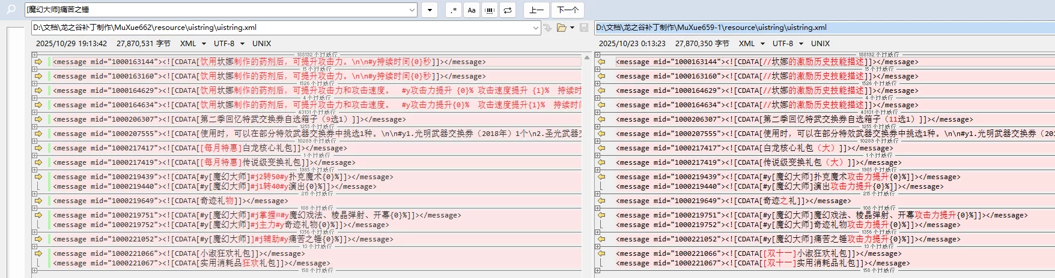Copy left line 1000219439 to right
1055x278 pixels.
38,177
